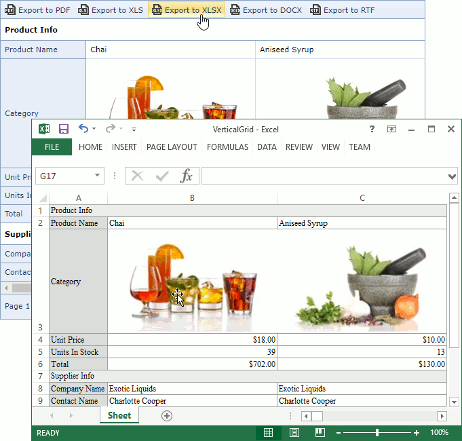Click the Select All corner triangle

coord(43,198)
